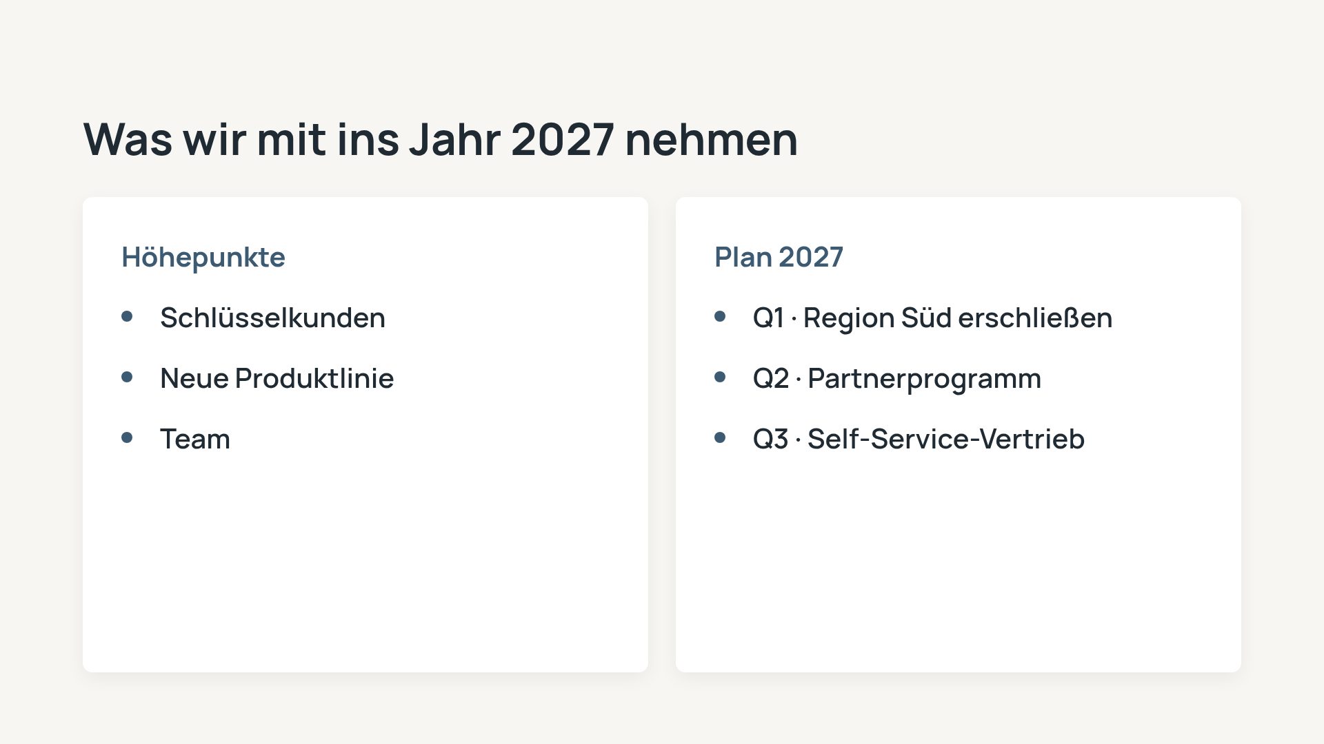
Task: Click the bullet dot before Q3 item
Action: pyautogui.click(x=720, y=437)
